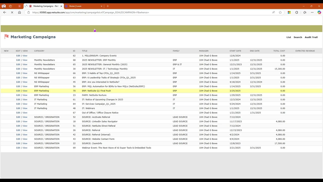
Task: Click the ERP & IT family cell
Action: click(x=177, y=64)
